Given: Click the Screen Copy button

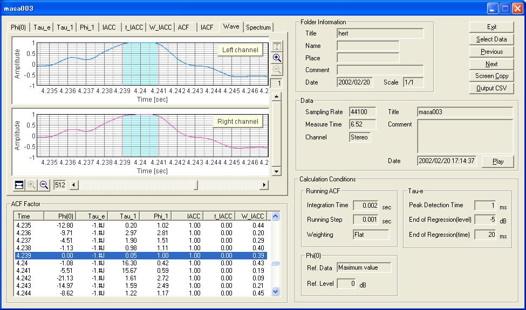Looking at the screenshot, I should pyautogui.click(x=491, y=76).
